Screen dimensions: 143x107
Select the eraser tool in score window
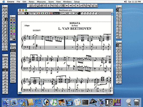pos(30,13)
